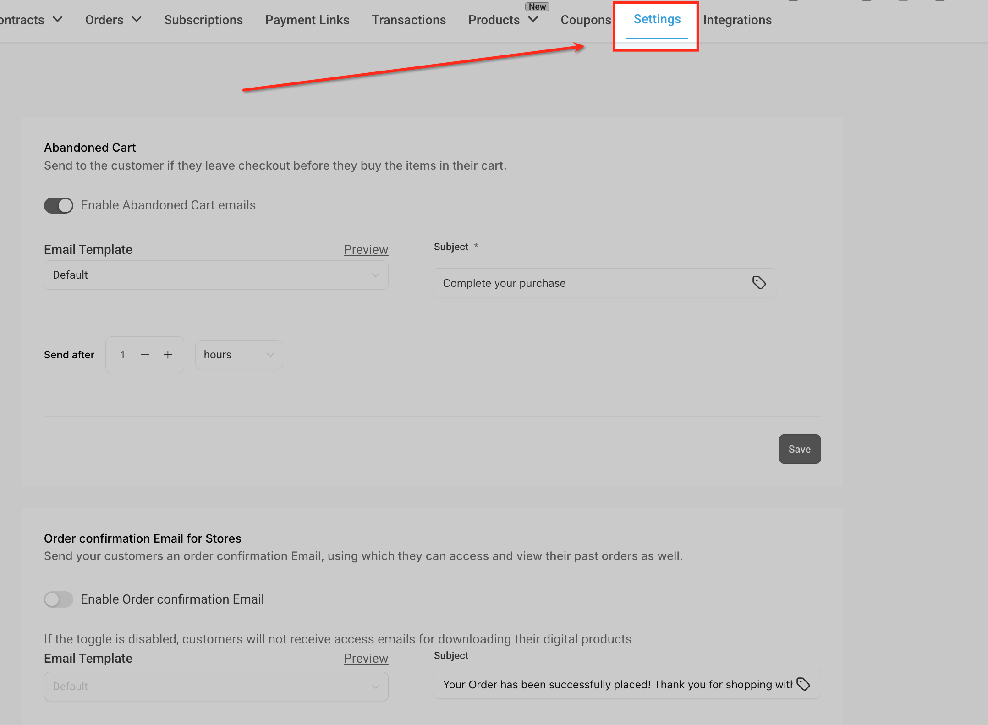Click the Save button
Viewport: 988px width, 725px height.
click(799, 449)
